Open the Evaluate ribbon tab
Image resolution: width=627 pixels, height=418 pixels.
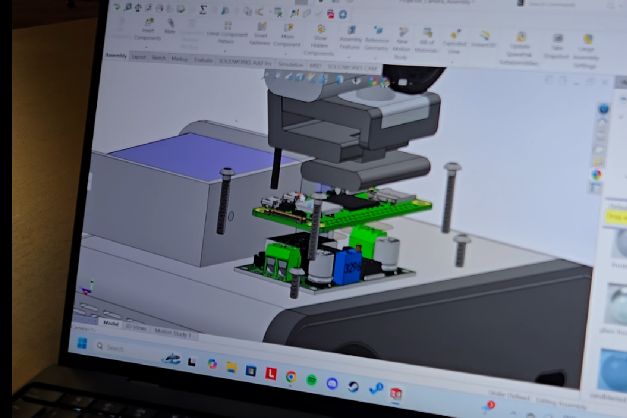[203, 60]
